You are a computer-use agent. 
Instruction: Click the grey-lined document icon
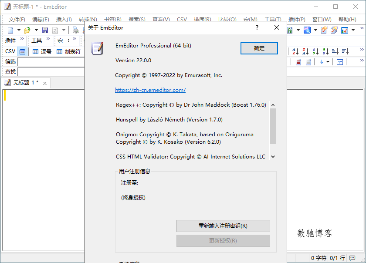(308, 62)
